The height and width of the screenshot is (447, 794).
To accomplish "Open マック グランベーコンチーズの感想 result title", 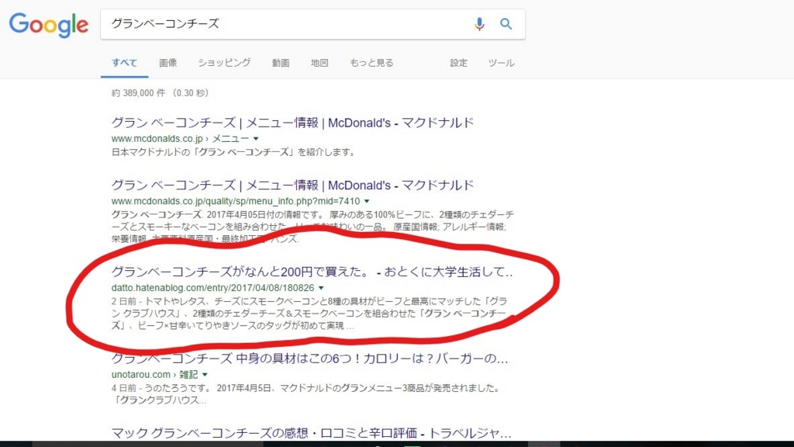I will 311,433.
